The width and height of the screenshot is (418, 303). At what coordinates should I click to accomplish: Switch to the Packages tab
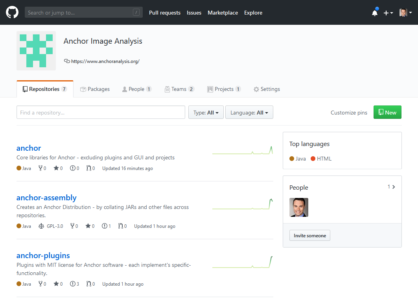(x=95, y=89)
